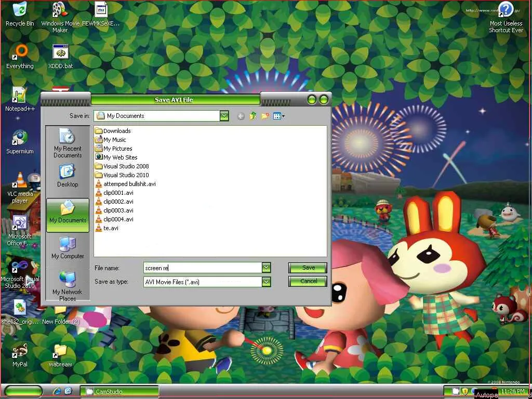Image resolution: width=532 pixels, height=399 pixels.
Task: Select the te.avi file
Action: pos(107,228)
